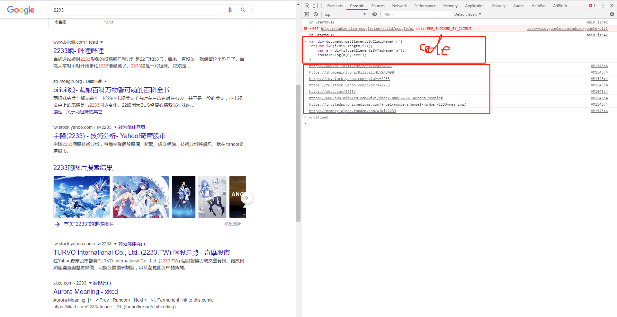The width and height of the screenshot is (617, 317).
Task: Expand the xkcd.com breadcrumb dropdown arrow
Action: [90, 283]
